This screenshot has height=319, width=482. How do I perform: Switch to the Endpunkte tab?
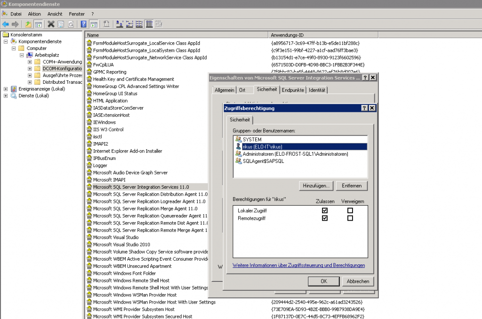pyautogui.click(x=293, y=90)
